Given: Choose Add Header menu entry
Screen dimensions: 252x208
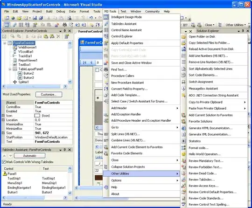Looking at the screenshot, I should click(141, 108).
